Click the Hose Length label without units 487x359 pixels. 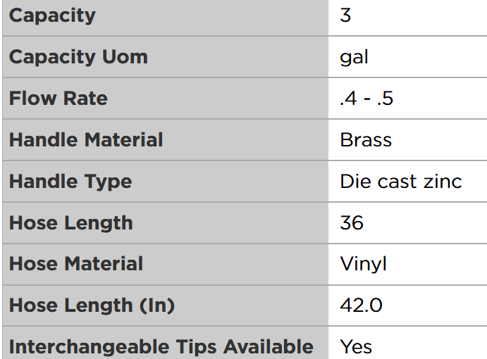point(70,222)
